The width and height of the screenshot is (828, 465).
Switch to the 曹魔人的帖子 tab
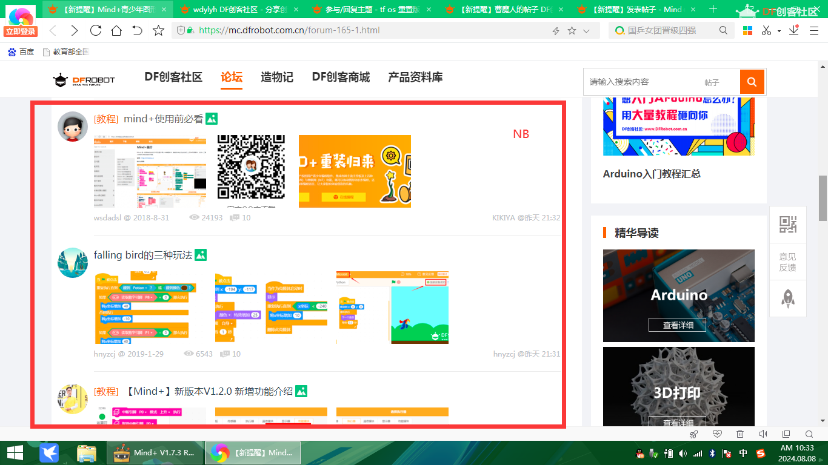click(504, 9)
